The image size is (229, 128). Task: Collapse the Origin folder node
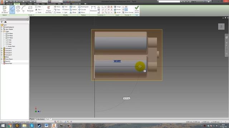(x=2, y=31)
